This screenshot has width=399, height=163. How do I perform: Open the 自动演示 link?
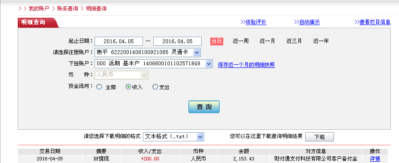click(307, 22)
